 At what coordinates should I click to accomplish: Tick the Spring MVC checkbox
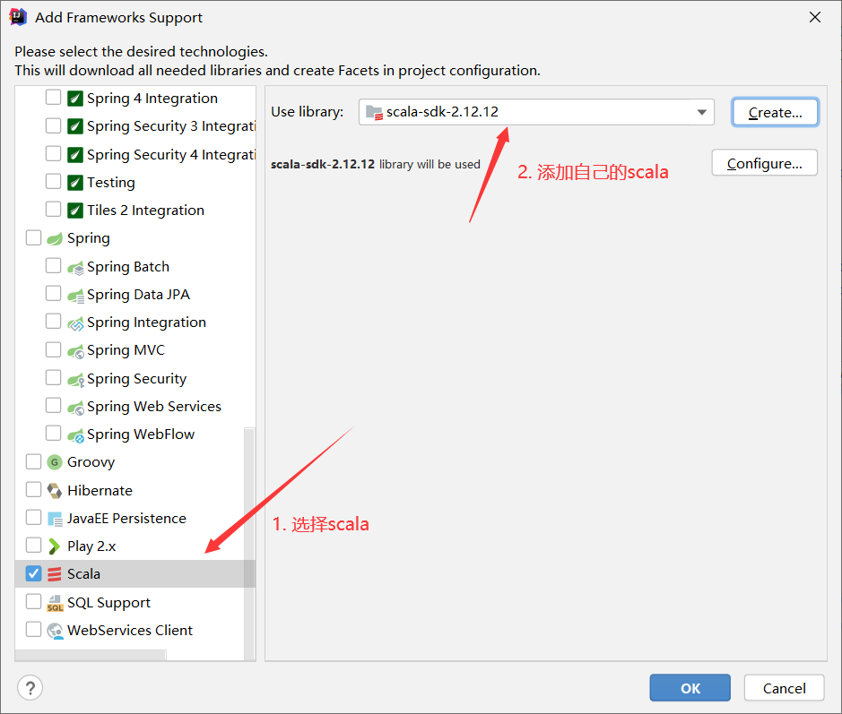(54, 350)
